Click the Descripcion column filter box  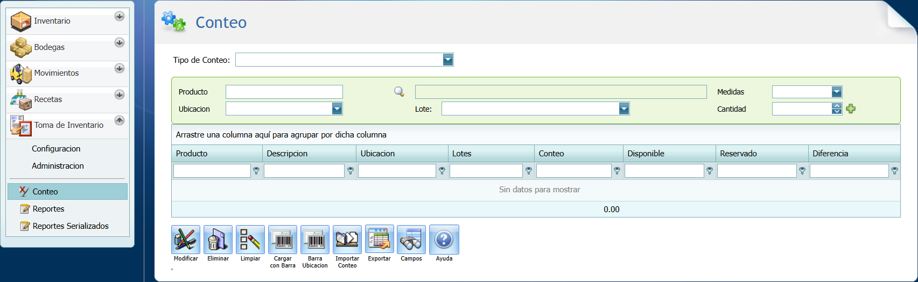tap(304, 171)
